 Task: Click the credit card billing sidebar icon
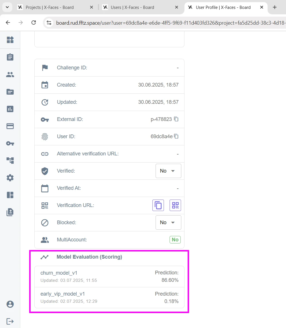(x=10, y=126)
